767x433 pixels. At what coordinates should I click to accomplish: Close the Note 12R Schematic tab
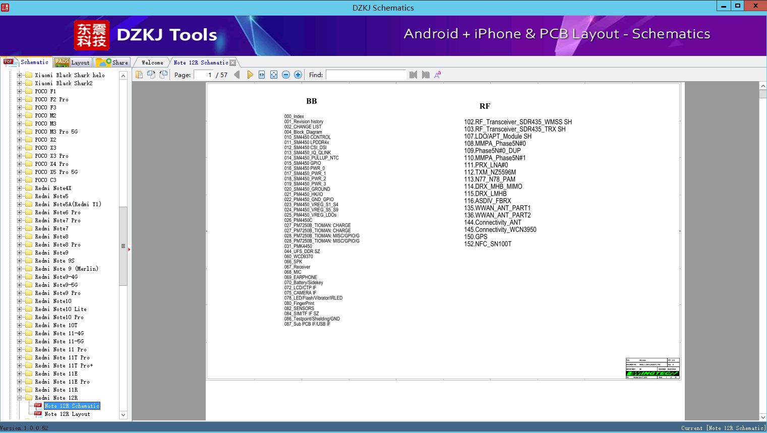click(232, 63)
